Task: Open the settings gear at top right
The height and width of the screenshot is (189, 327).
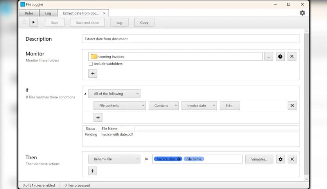Action: click(x=302, y=13)
